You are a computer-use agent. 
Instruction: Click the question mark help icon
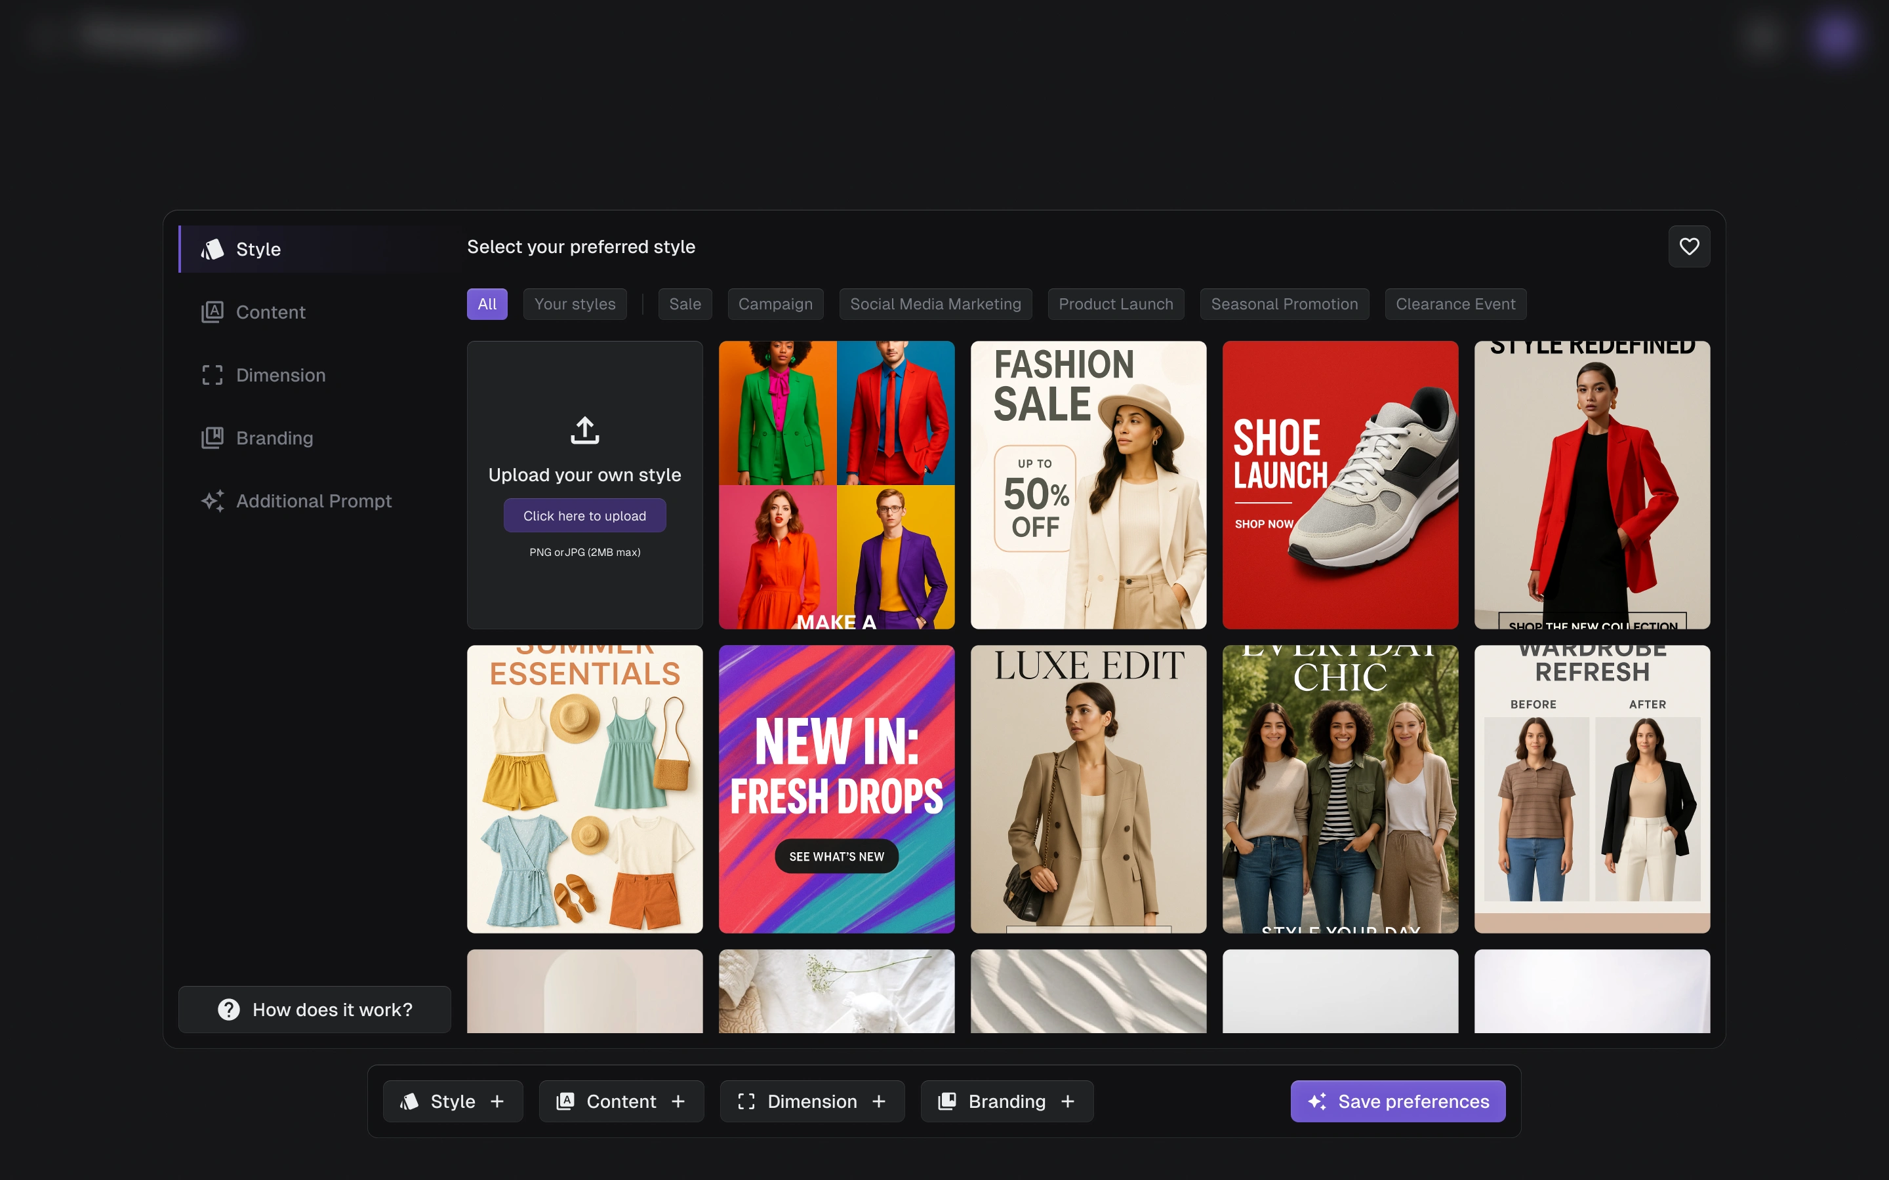pyautogui.click(x=229, y=1009)
